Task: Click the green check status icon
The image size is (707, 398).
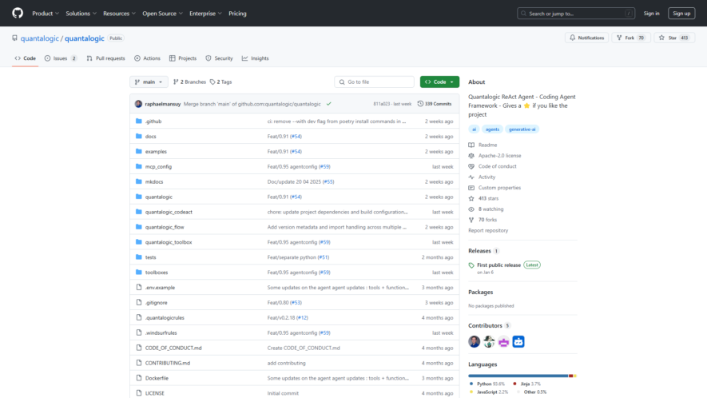Action: click(x=328, y=104)
